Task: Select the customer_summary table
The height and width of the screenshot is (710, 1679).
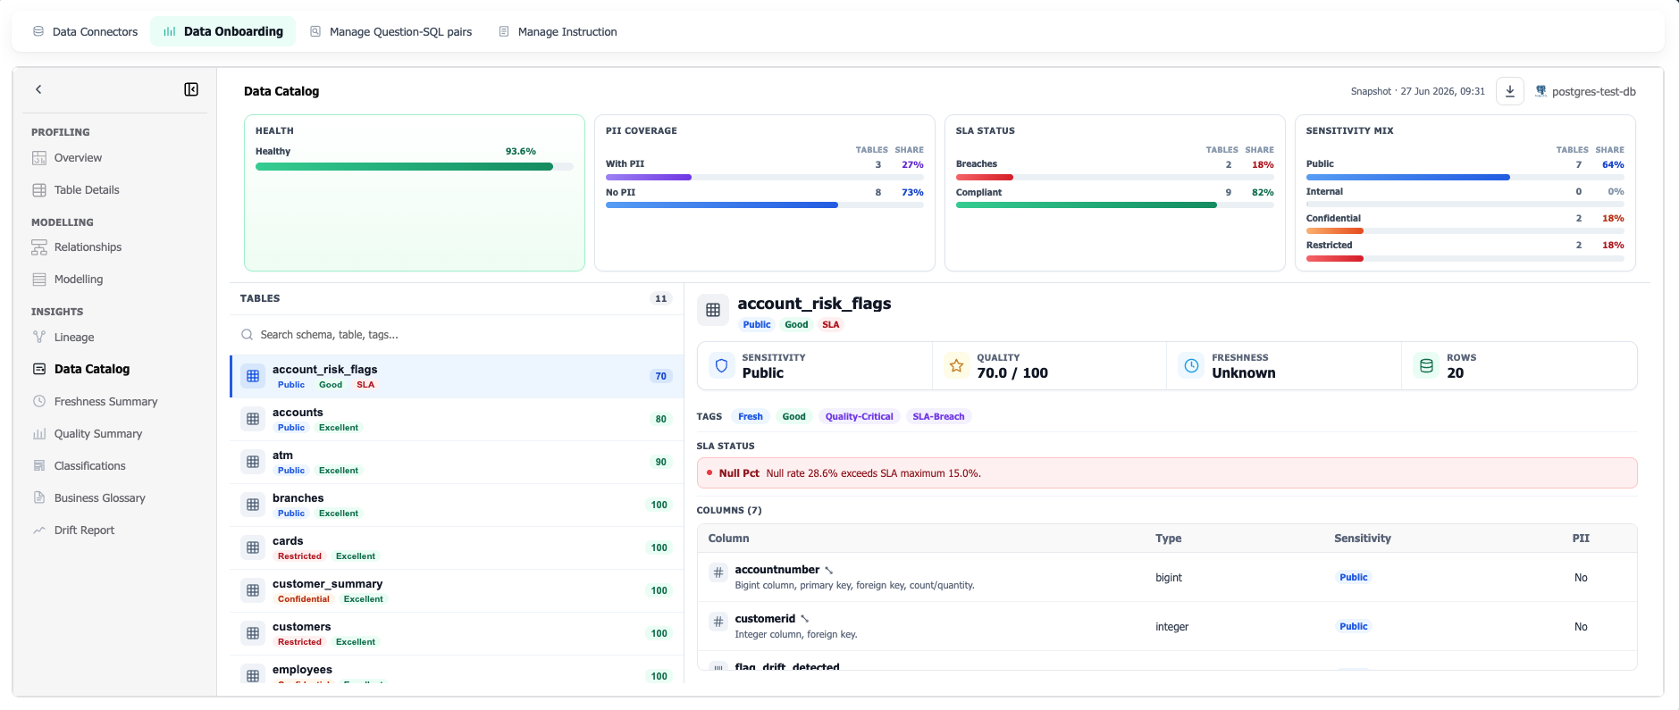Action: point(457,590)
